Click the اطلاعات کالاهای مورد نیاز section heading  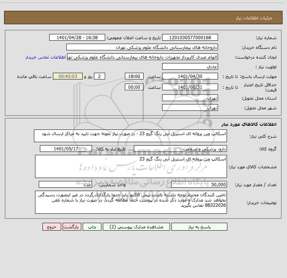pyautogui.click(x=249, y=124)
